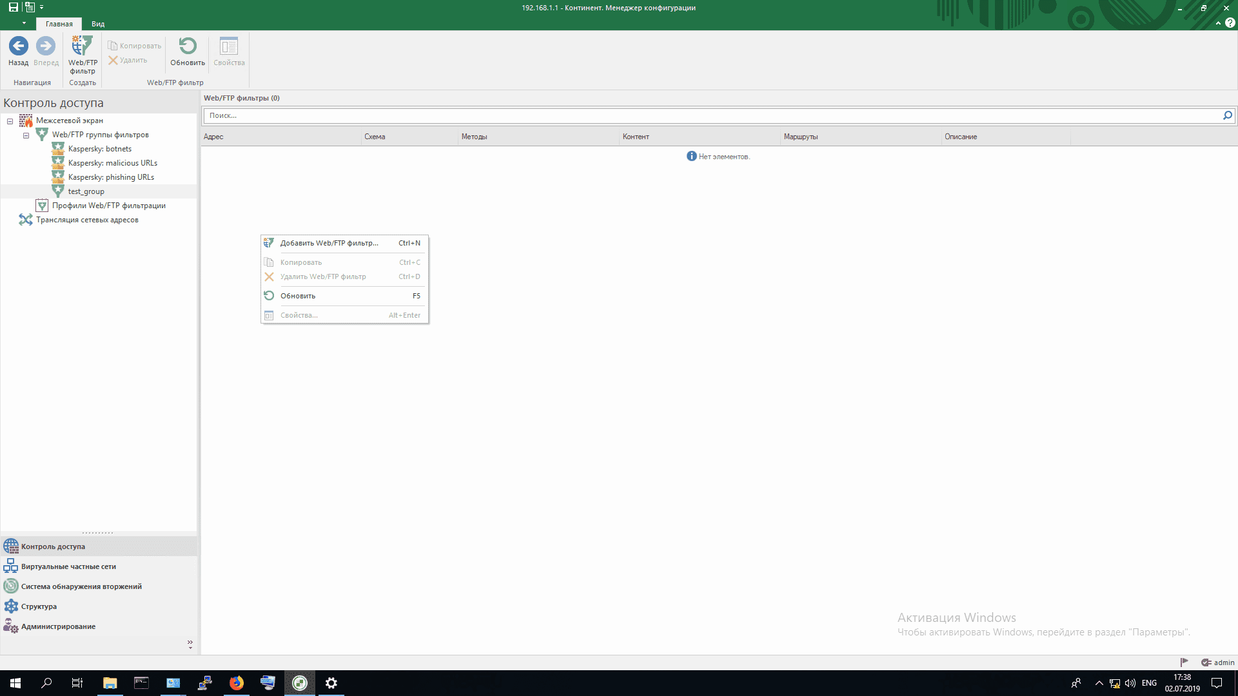Expand navigation pane overflow chevron
The image size is (1238, 696).
[190, 644]
